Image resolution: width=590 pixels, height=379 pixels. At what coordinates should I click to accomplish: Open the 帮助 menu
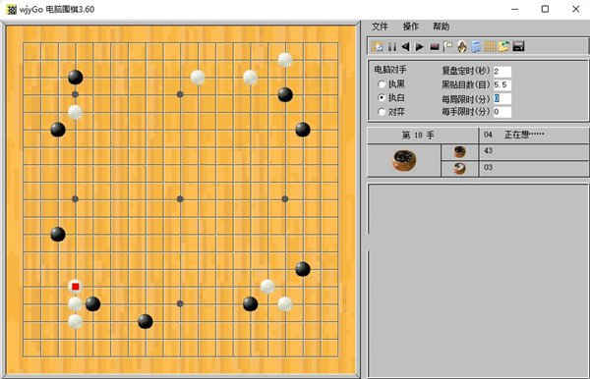[441, 27]
